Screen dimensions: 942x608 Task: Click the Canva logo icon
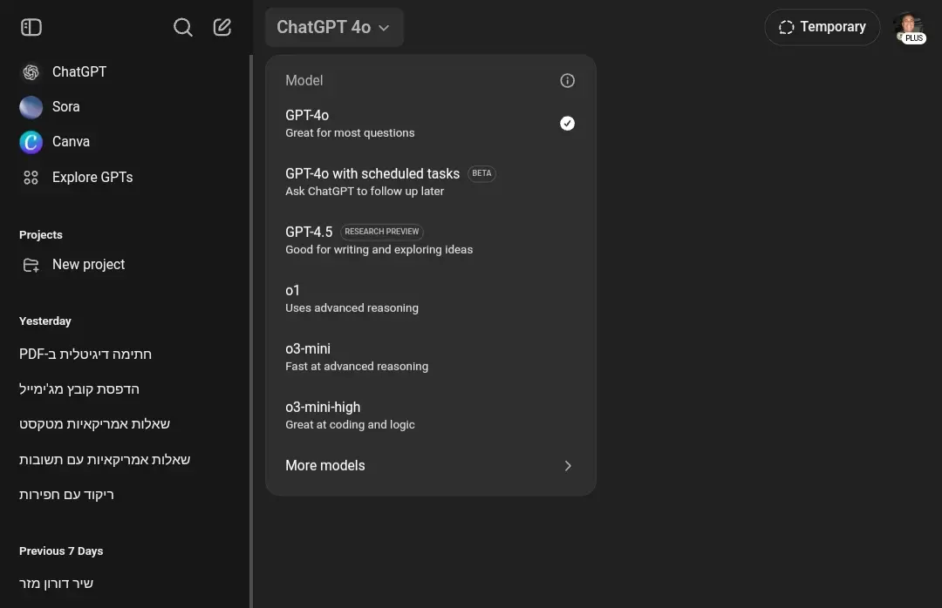click(31, 142)
